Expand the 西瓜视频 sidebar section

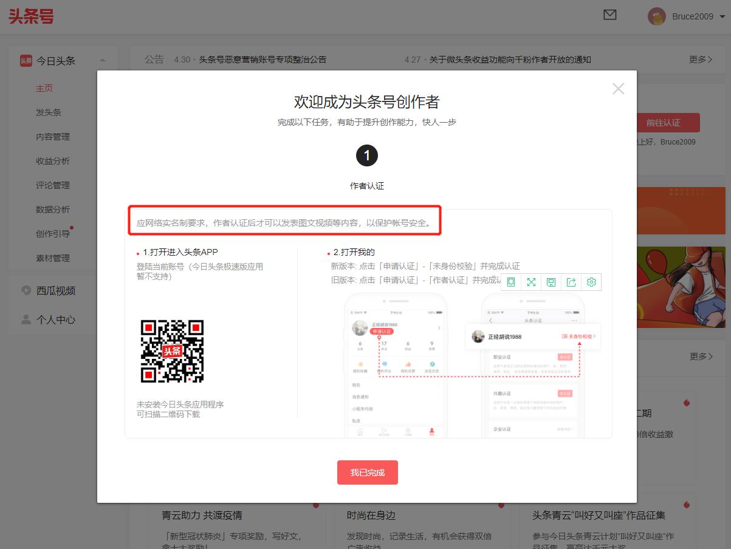[x=55, y=291]
